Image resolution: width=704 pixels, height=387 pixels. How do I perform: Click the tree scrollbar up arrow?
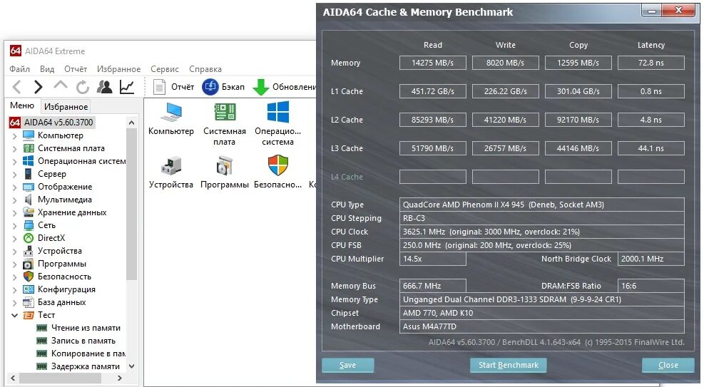pyautogui.click(x=131, y=123)
